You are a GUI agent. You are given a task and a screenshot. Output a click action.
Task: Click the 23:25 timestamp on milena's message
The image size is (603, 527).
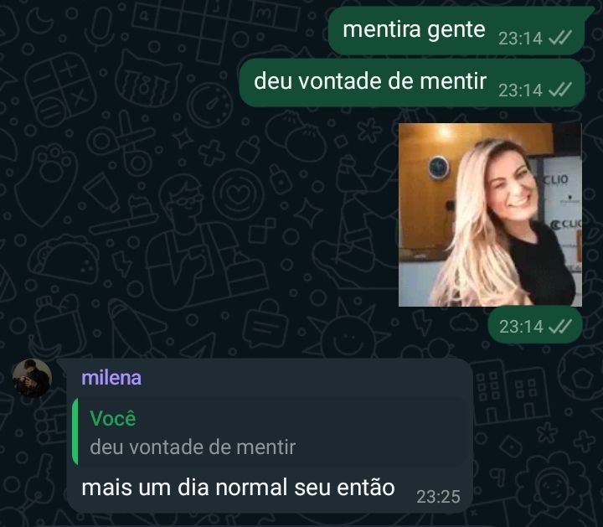click(438, 497)
